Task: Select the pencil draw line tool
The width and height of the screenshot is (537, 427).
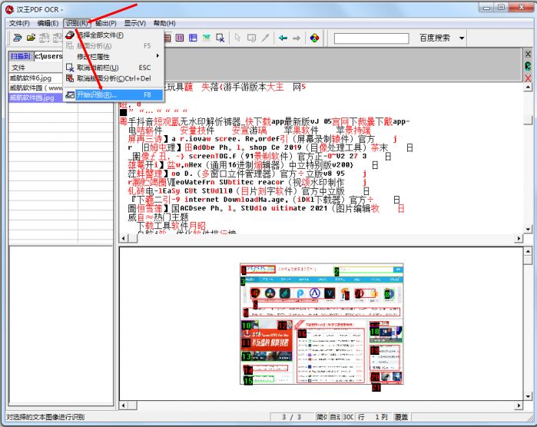Action: [265, 38]
